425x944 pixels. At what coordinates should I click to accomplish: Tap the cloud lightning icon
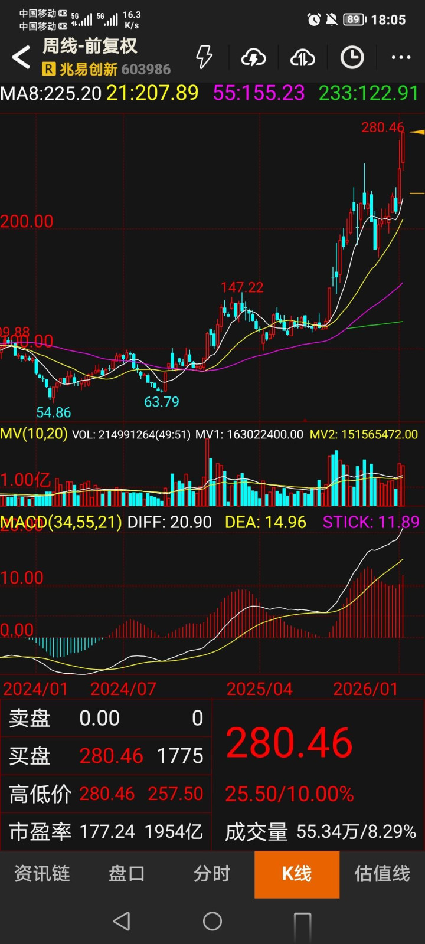(253, 57)
